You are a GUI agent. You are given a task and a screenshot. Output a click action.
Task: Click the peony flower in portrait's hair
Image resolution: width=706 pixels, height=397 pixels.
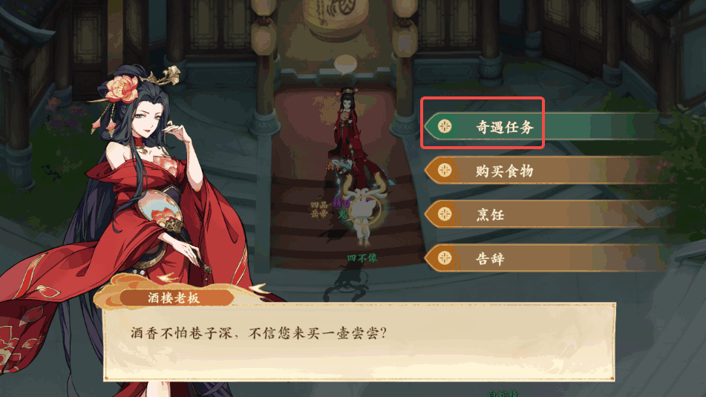coord(122,88)
